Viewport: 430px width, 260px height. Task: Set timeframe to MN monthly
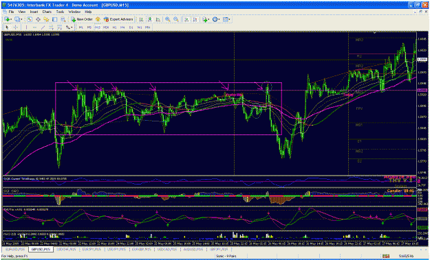pos(148,27)
